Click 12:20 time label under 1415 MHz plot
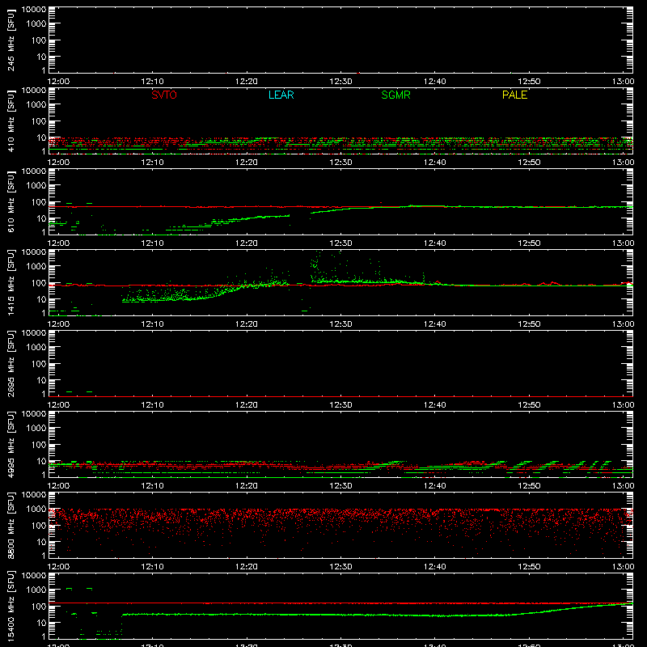The height and width of the screenshot is (647, 647). click(247, 324)
